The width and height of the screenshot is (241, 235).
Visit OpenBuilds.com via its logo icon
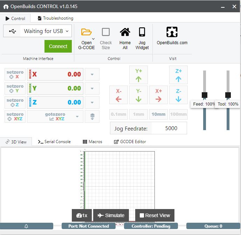172,32
